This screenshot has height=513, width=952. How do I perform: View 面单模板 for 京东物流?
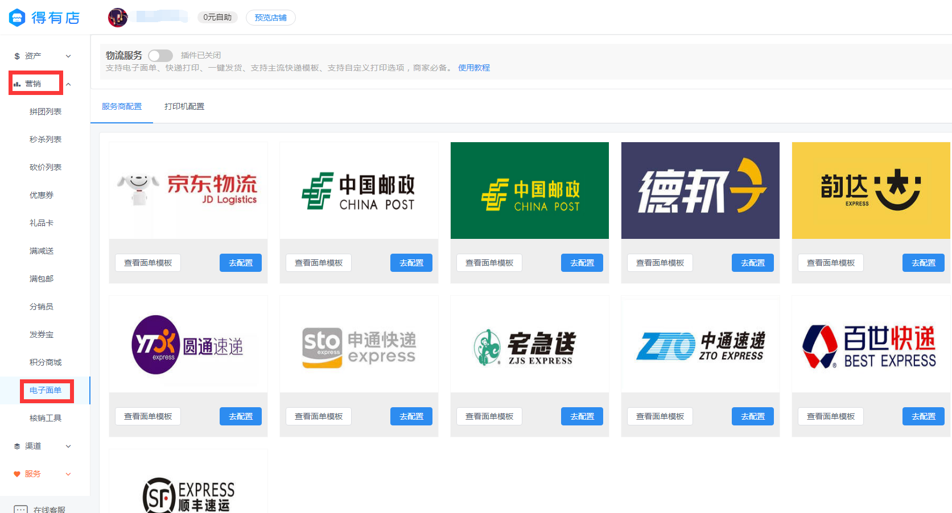click(148, 263)
